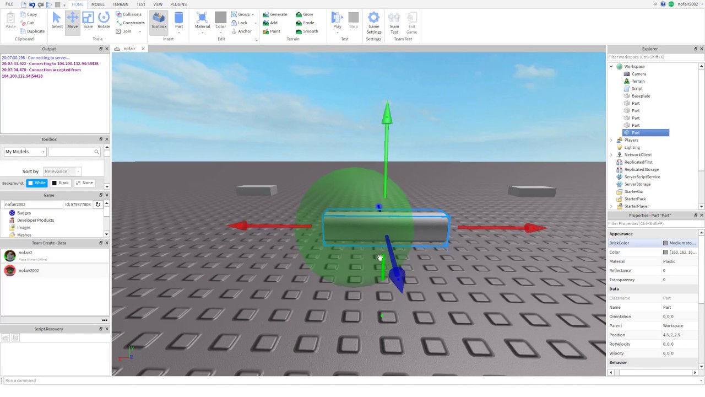The height and width of the screenshot is (397, 705).
Task: Select the Smooth terrain tool
Action: (307, 31)
